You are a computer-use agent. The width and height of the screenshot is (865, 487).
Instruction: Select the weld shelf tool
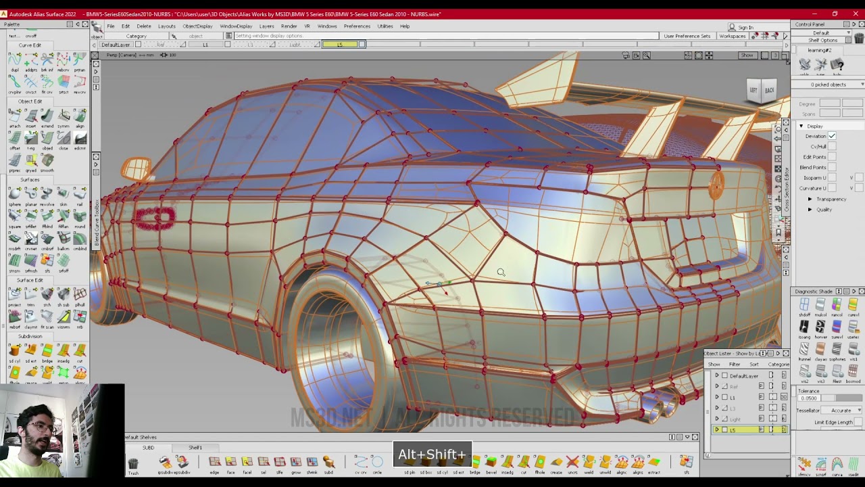click(589, 464)
